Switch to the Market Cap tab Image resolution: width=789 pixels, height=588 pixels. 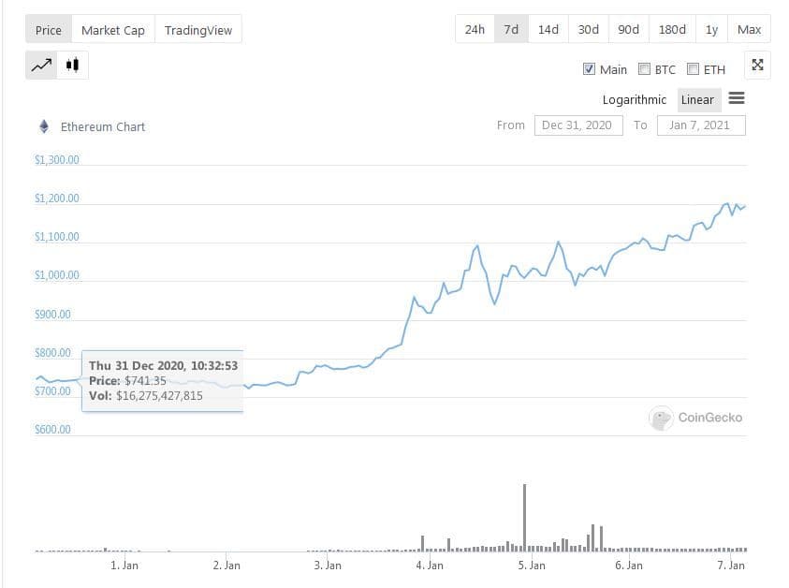(113, 30)
